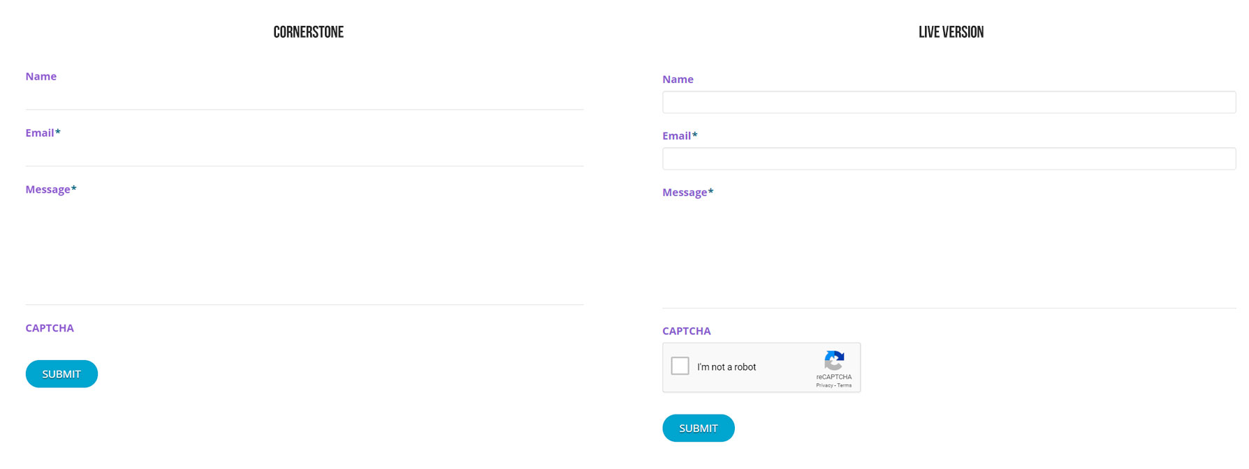Click the reCAPTCHA arrows logo icon
Image resolution: width=1249 pixels, height=469 pixels.
coord(834,361)
